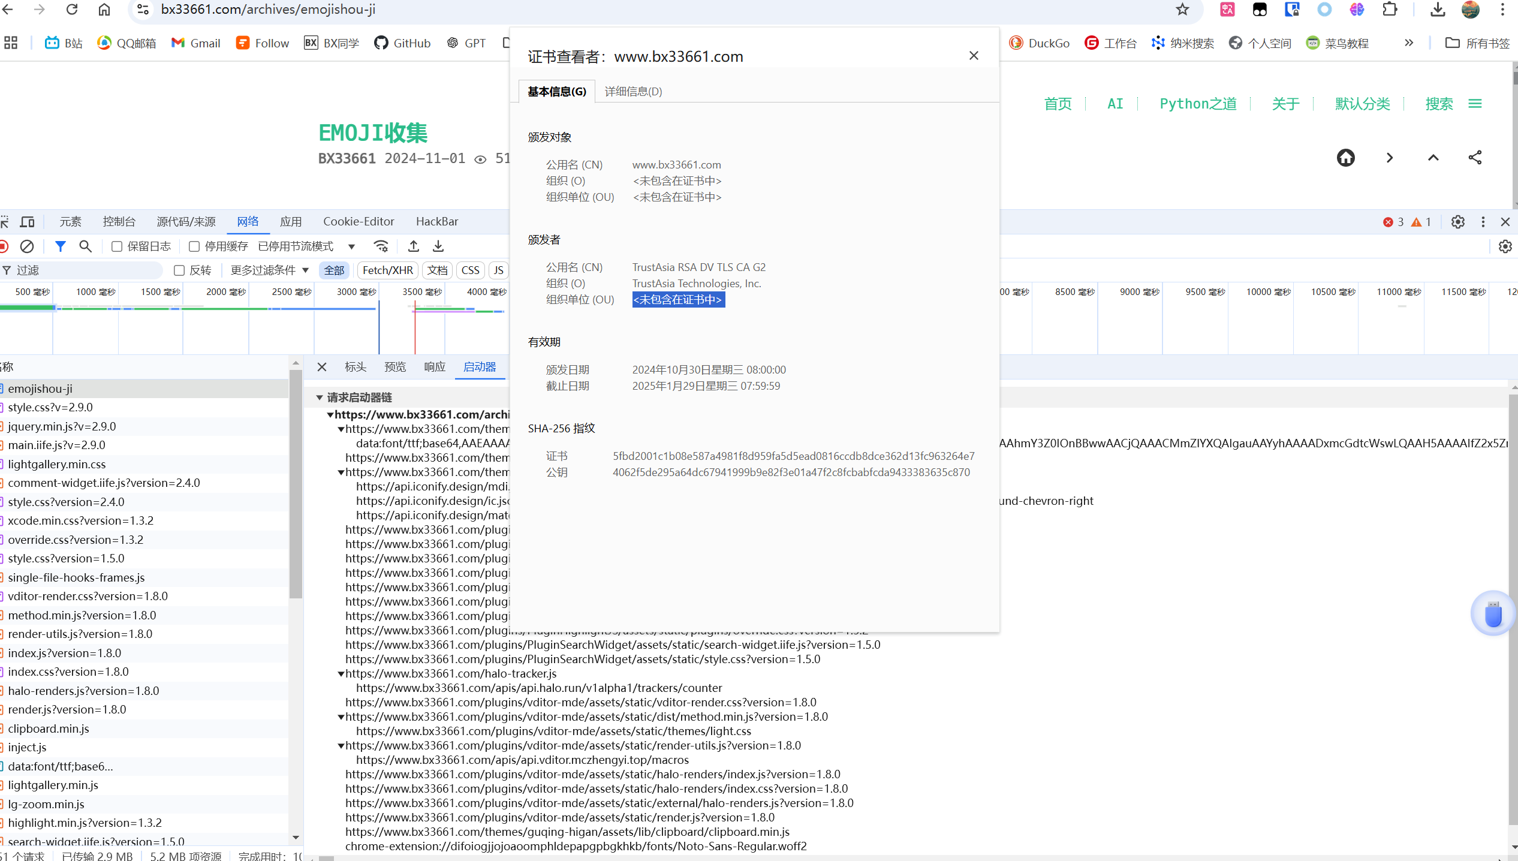This screenshot has width=1518, height=861.
Task: Open the B站 bookmark
Action: [64, 43]
